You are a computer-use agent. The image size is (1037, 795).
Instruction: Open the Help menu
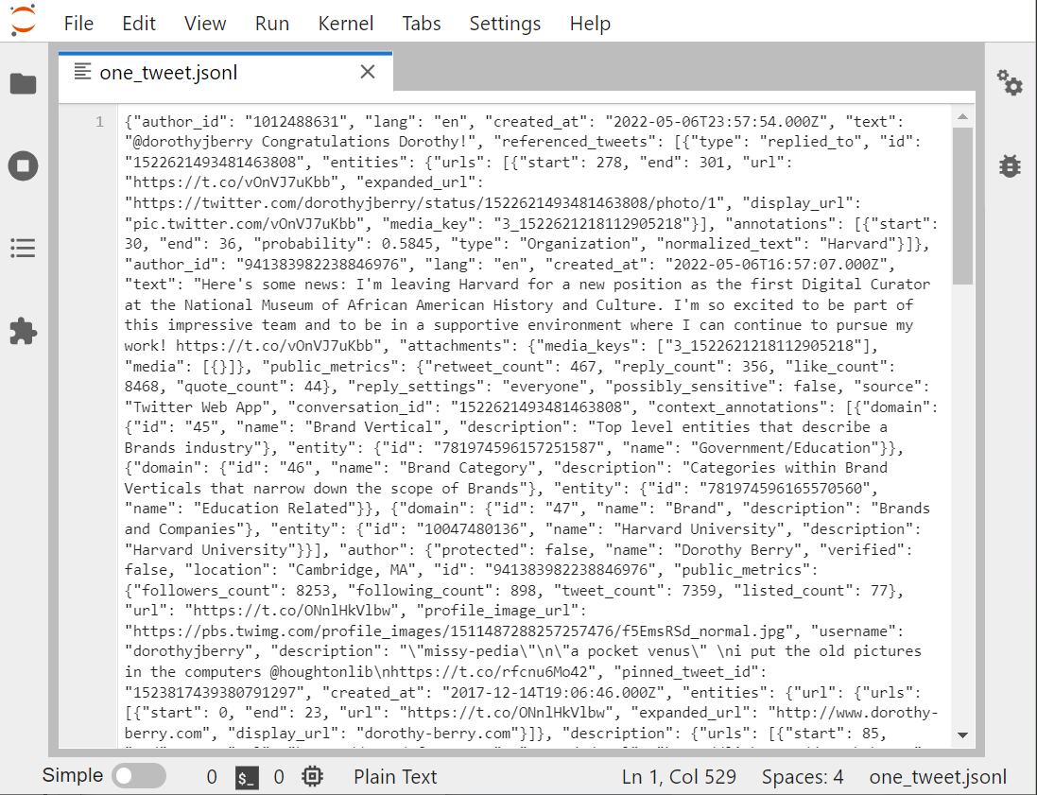(590, 23)
